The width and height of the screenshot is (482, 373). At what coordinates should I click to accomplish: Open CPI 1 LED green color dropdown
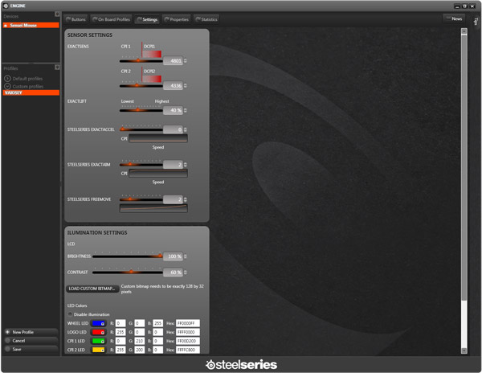coord(99,341)
